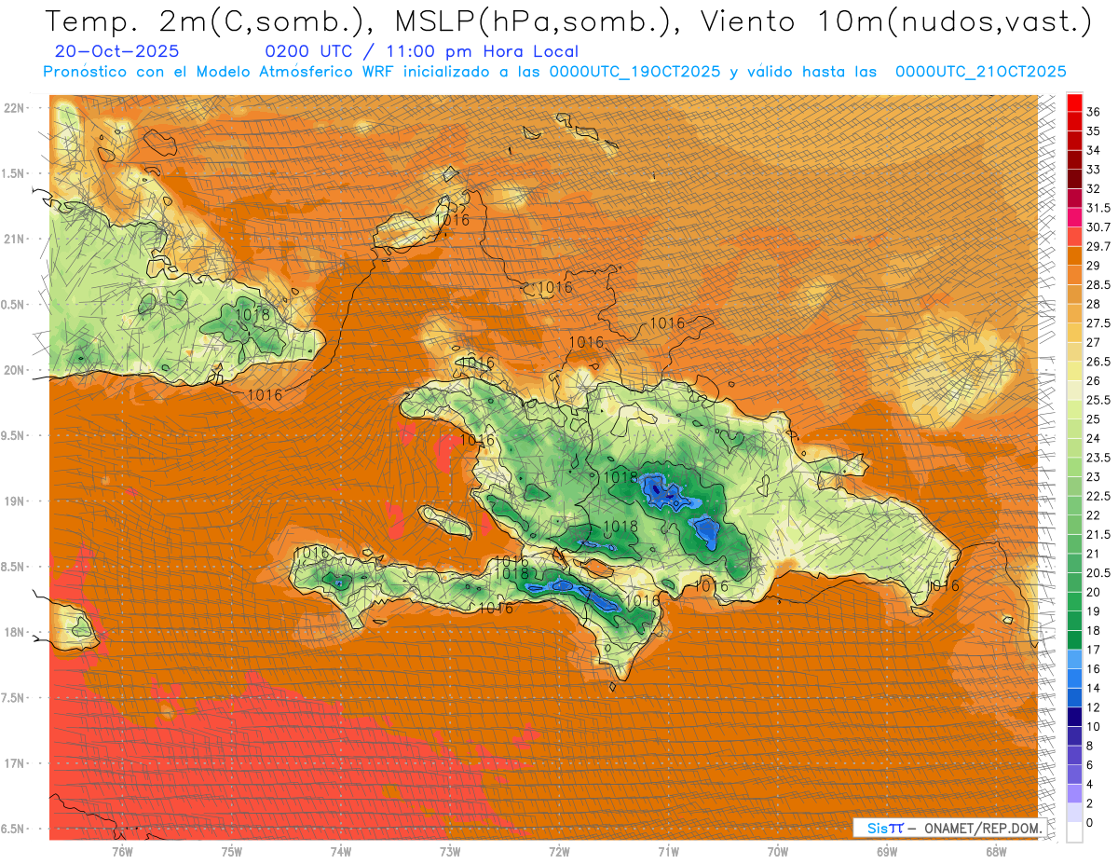Select the '71W' longitude label

(x=668, y=851)
